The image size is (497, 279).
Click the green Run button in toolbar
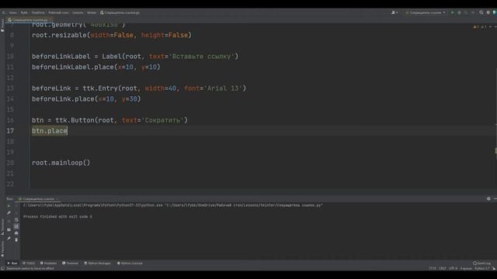pyautogui.click(x=452, y=12)
